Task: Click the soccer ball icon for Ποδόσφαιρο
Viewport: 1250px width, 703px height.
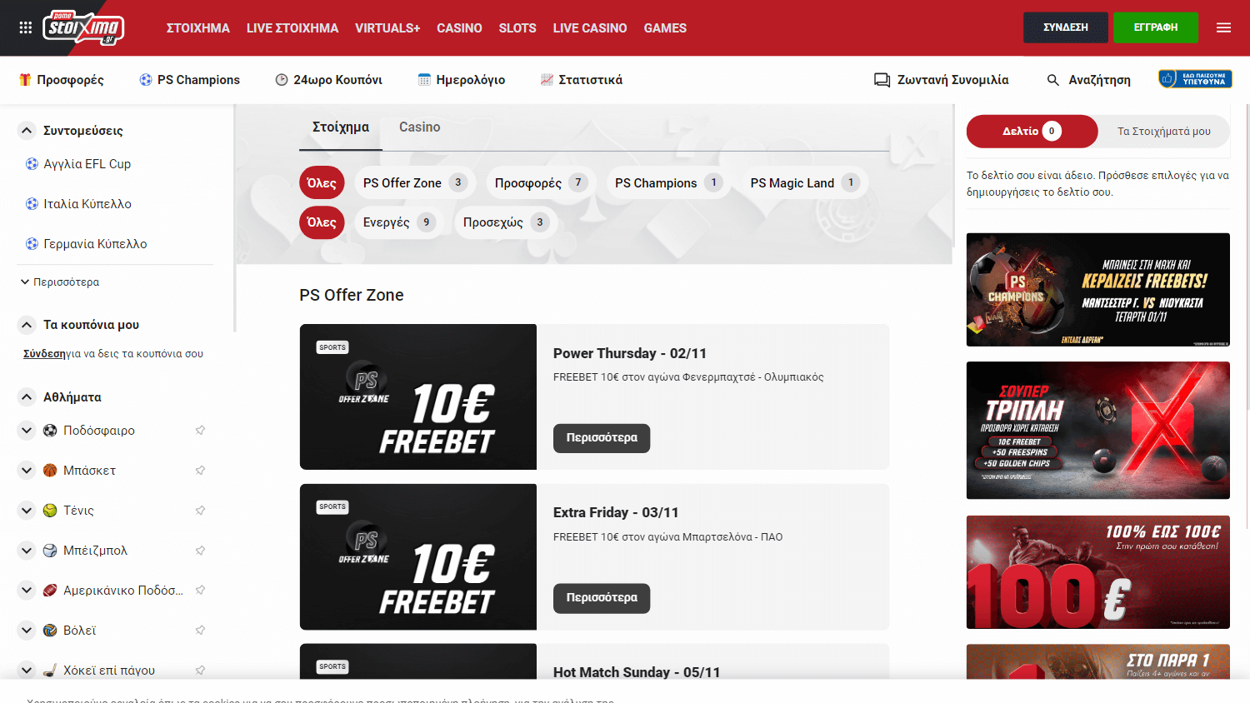Action: coord(50,431)
